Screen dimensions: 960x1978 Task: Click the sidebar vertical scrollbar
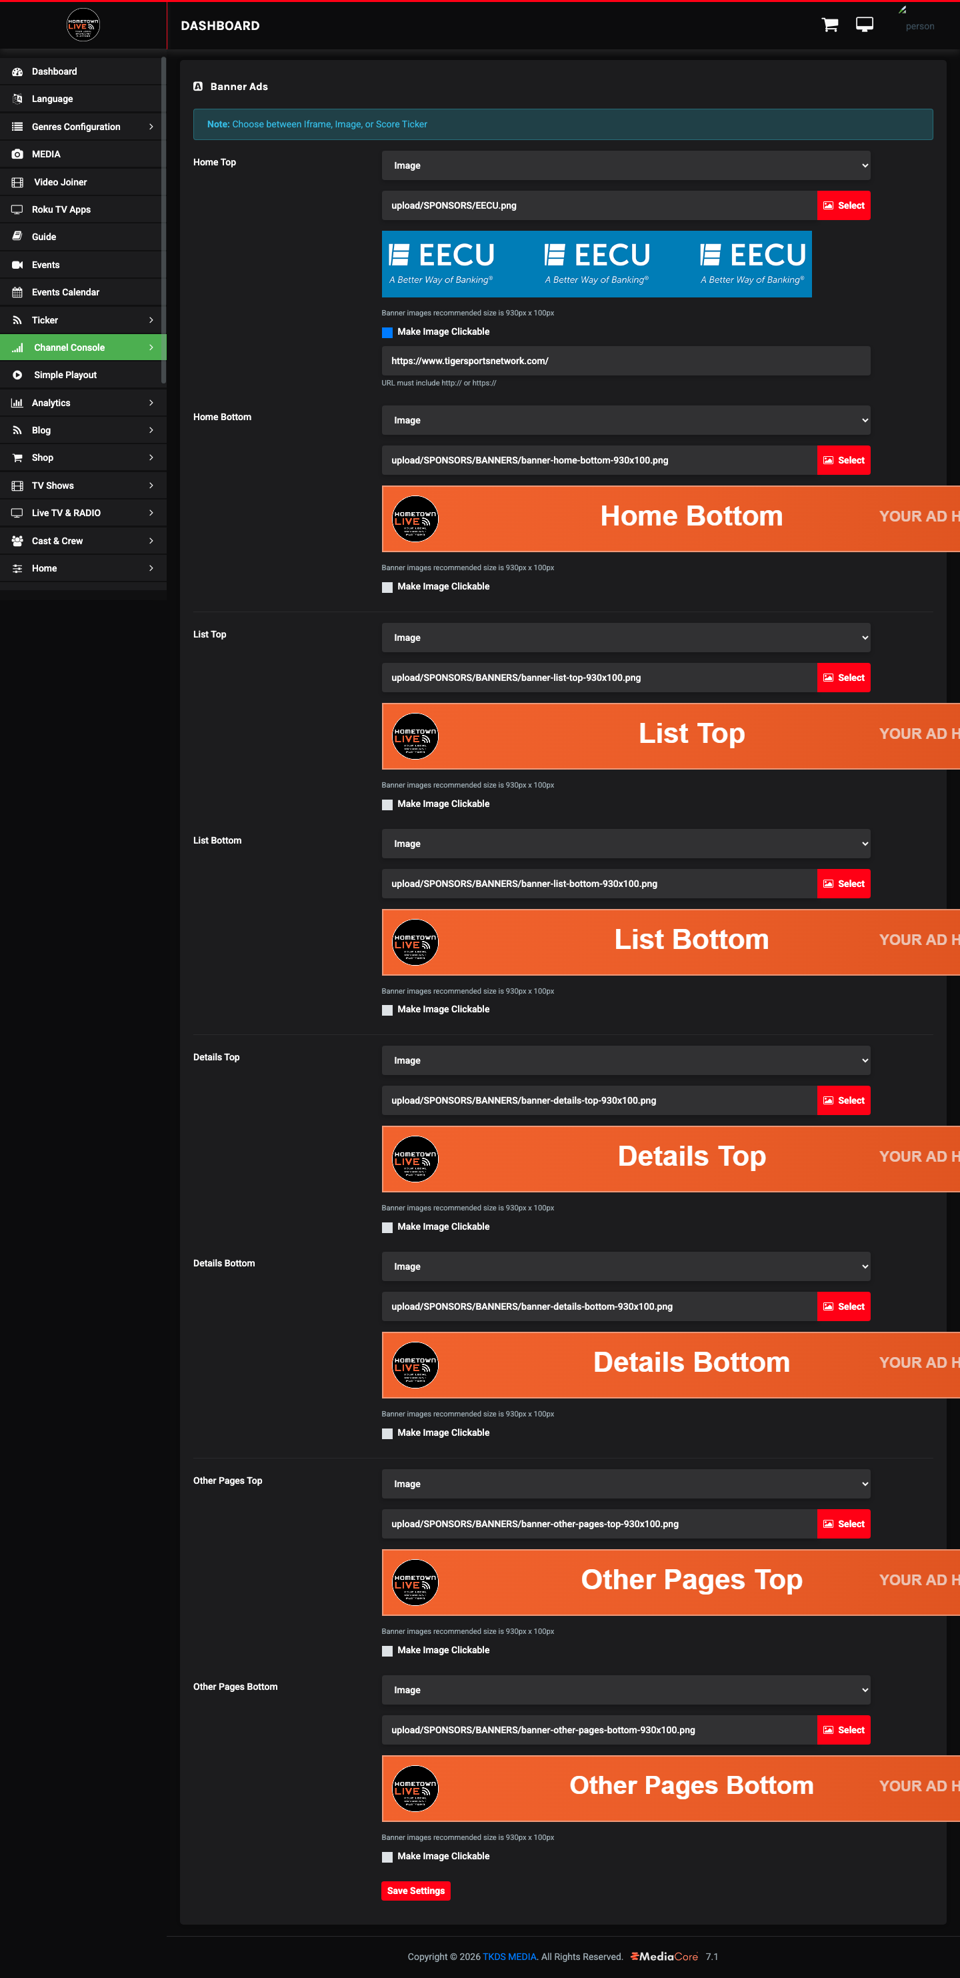click(x=163, y=220)
